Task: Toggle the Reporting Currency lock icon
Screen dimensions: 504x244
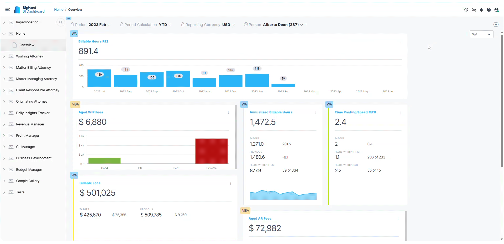Action: pos(183,24)
